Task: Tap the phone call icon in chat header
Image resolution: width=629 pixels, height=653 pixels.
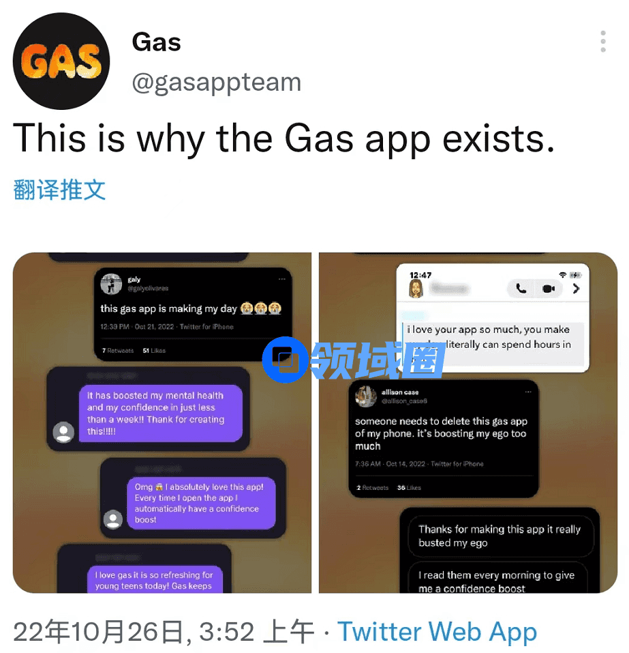Action: click(521, 288)
